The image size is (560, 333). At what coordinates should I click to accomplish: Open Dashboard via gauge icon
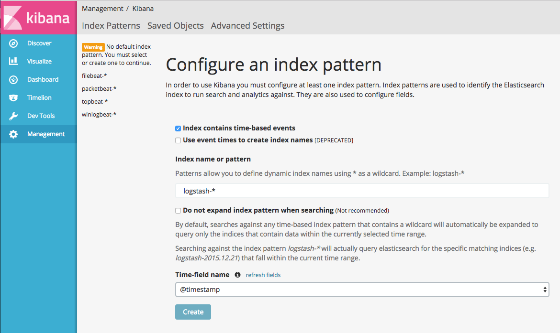(13, 79)
